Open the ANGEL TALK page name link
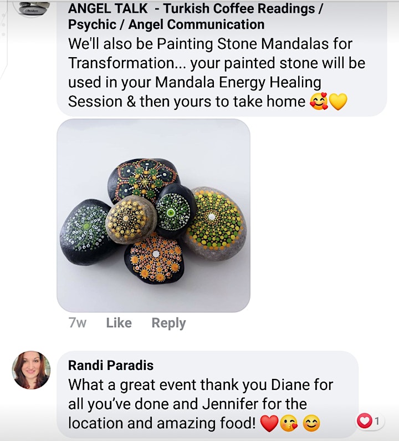 pyautogui.click(x=196, y=16)
